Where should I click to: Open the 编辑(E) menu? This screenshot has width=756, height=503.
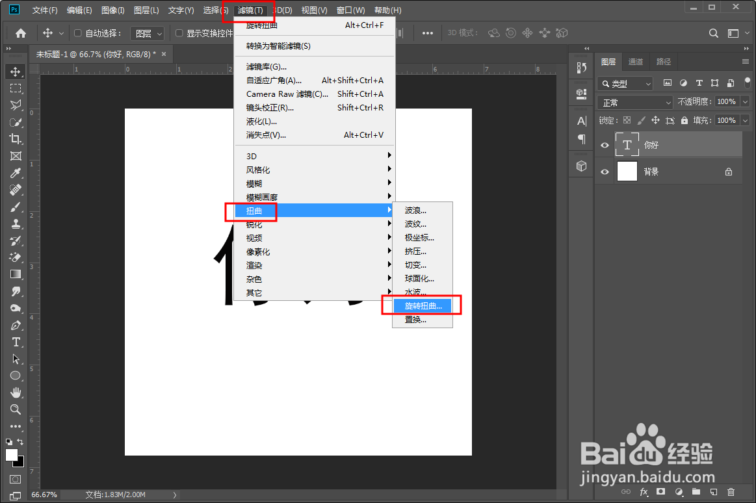[79, 10]
